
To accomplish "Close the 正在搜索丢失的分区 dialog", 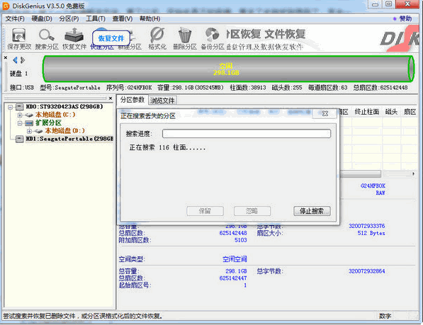I will coord(325,114).
